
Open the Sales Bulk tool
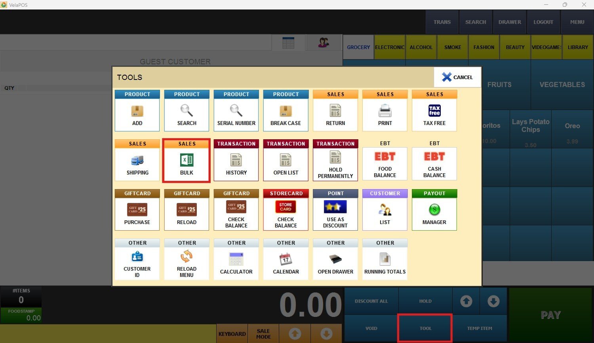click(187, 161)
